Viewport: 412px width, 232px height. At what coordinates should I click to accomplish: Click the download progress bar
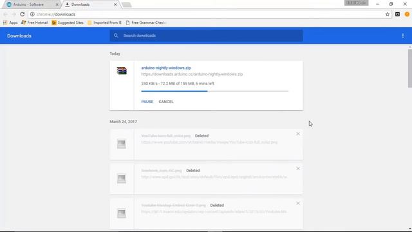pos(214,91)
